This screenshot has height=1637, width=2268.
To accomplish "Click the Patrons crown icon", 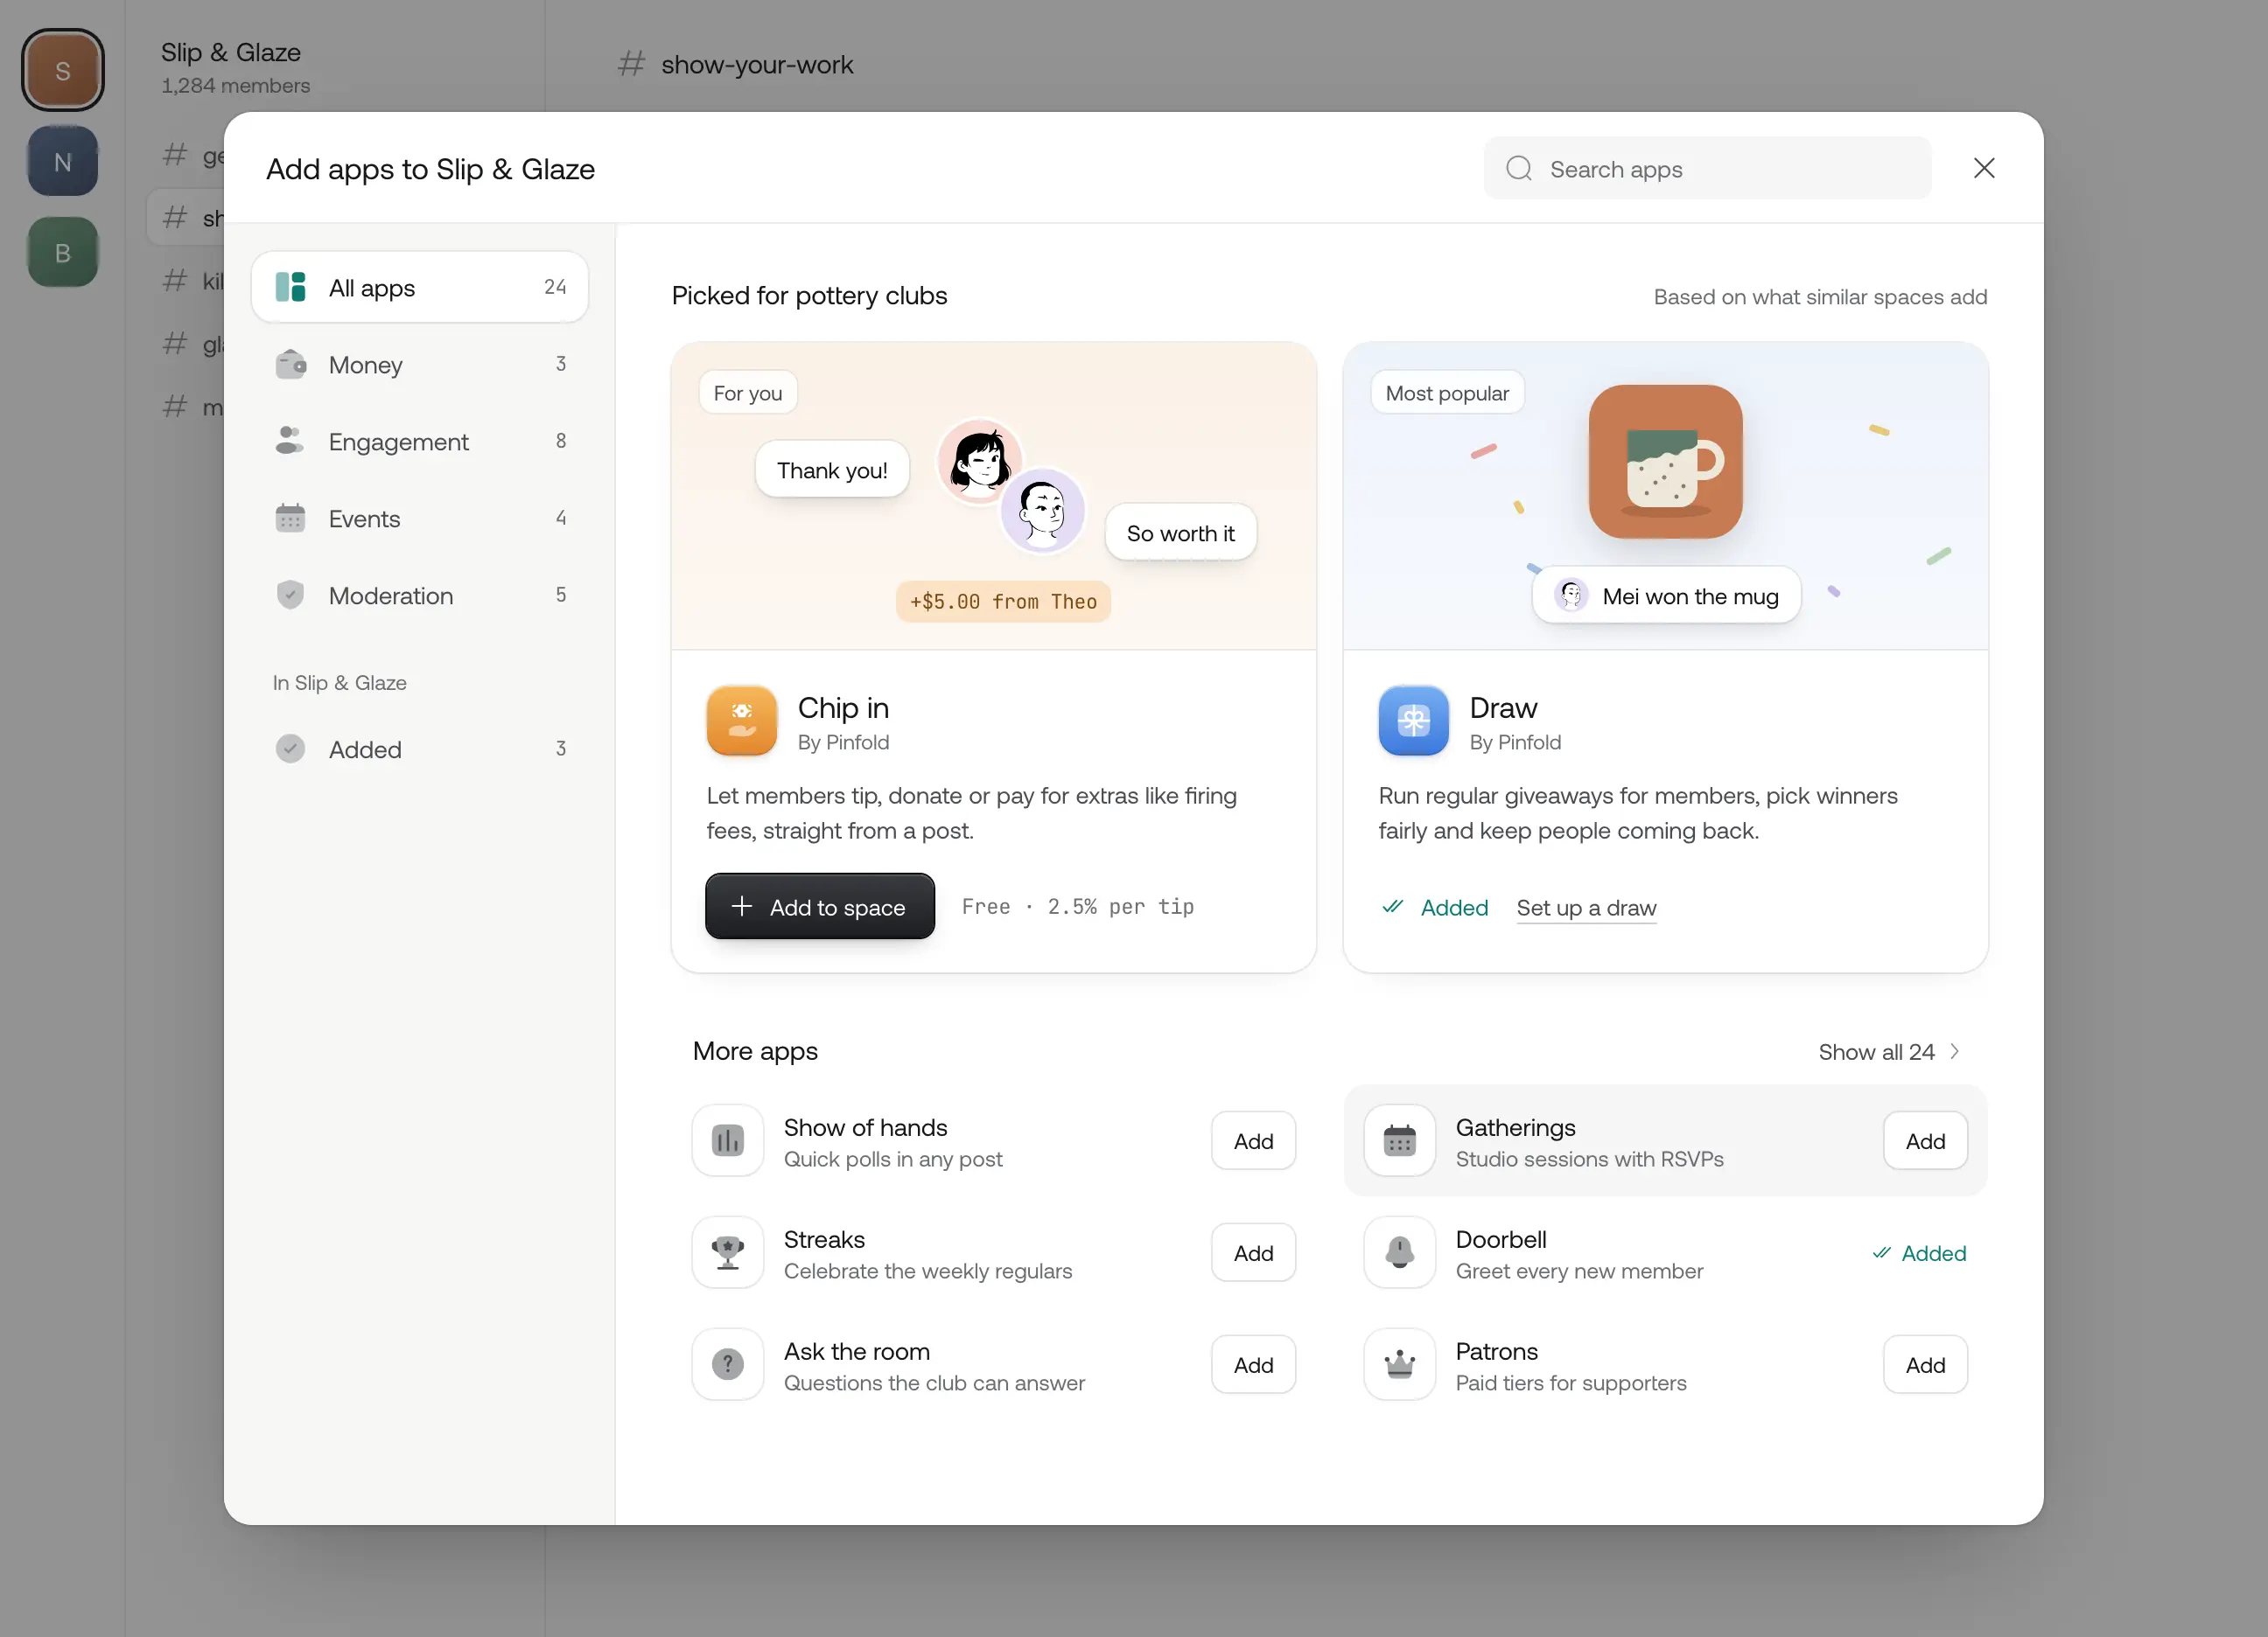I will click(x=1399, y=1364).
